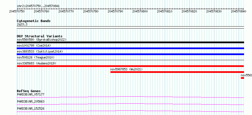Open the PARD3B|NM_205863 gene label
Image resolution: width=252 pixels, height=115 pixels.
[x=31, y=101]
